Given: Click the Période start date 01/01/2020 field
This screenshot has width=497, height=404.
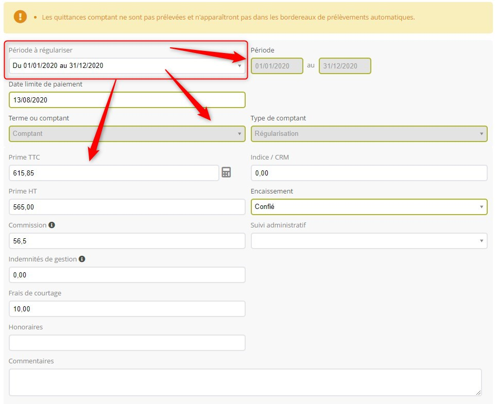Looking at the screenshot, I should pyautogui.click(x=277, y=66).
